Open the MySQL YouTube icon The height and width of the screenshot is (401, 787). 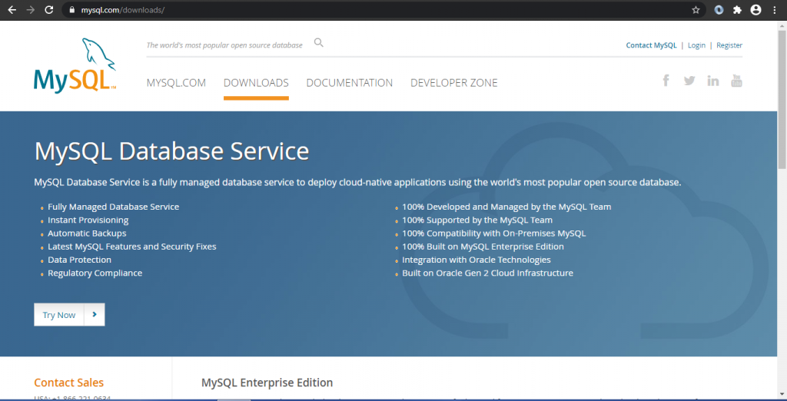tap(736, 81)
